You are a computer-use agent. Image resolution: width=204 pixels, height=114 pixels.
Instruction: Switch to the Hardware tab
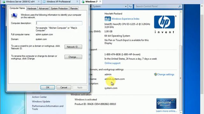(x=32, y=9)
